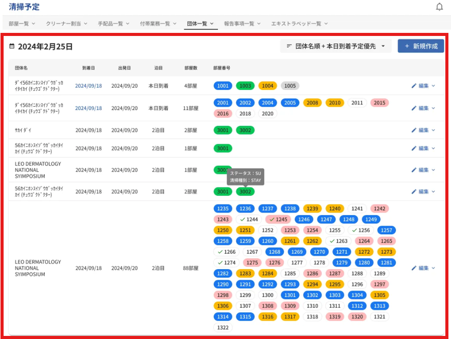Switch to the クリーナー割当 tab
The image size is (451, 339).
(63, 24)
